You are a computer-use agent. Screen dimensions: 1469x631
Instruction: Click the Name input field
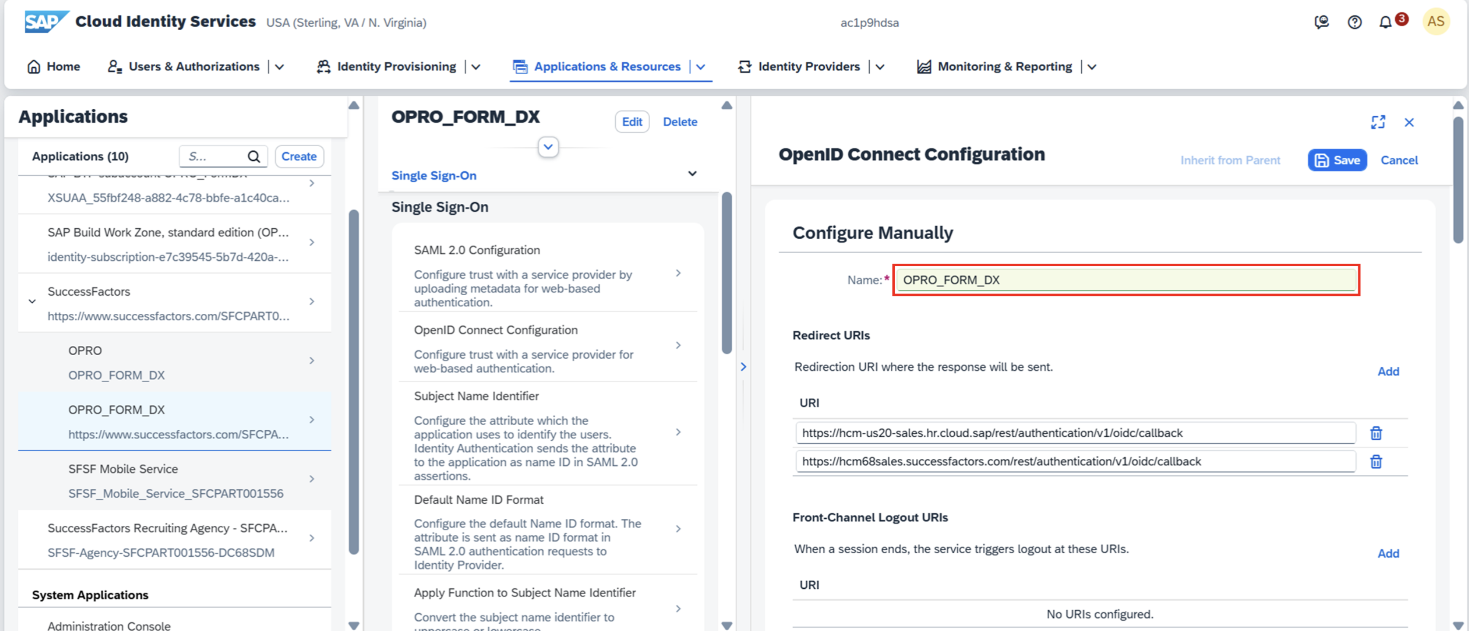coord(1126,280)
